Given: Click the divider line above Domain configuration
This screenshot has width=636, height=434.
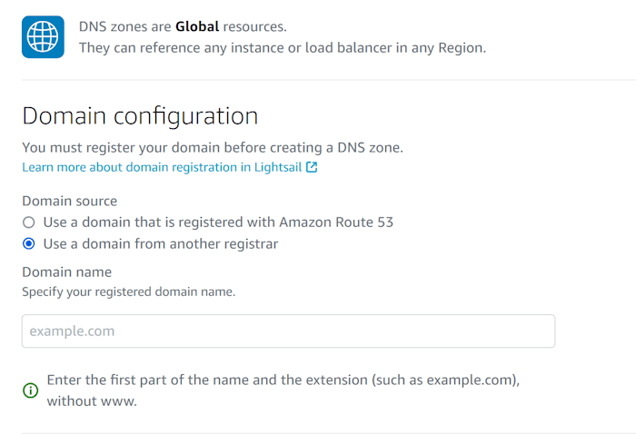Looking at the screenshot, I should 318,80.
